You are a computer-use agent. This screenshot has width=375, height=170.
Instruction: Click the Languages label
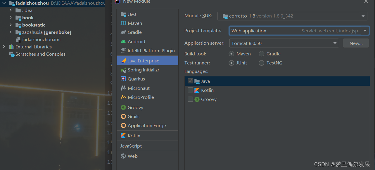[x=196, y=71]
